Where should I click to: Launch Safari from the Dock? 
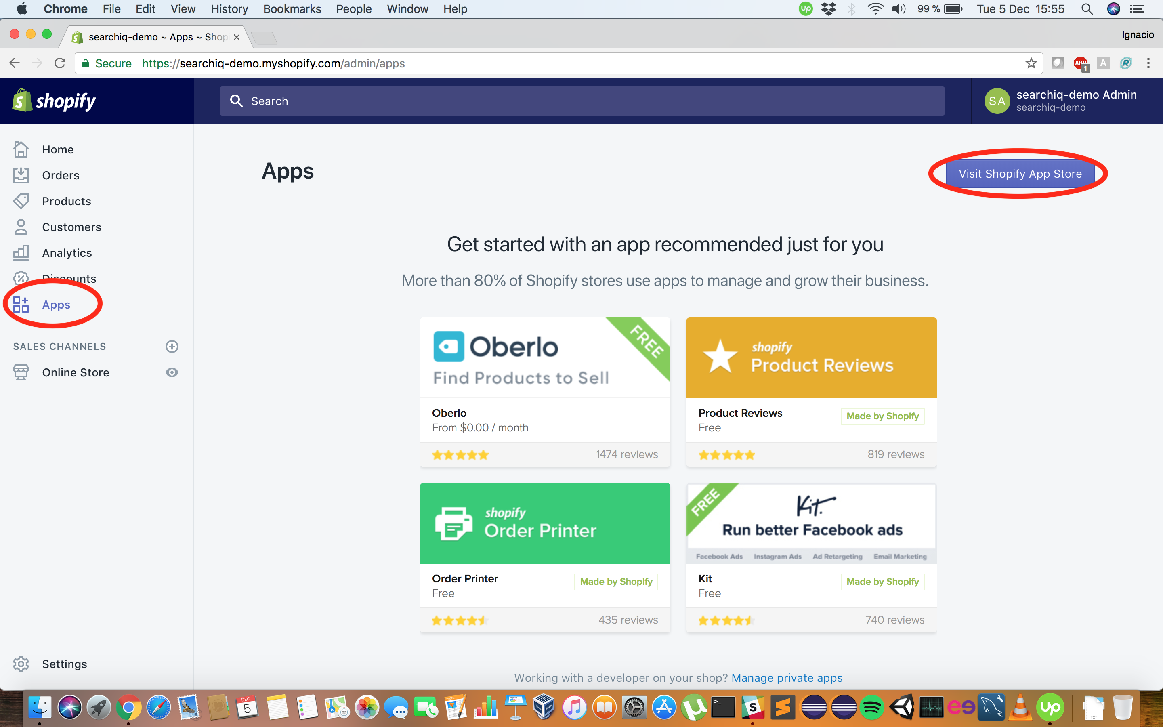[158, 707]
